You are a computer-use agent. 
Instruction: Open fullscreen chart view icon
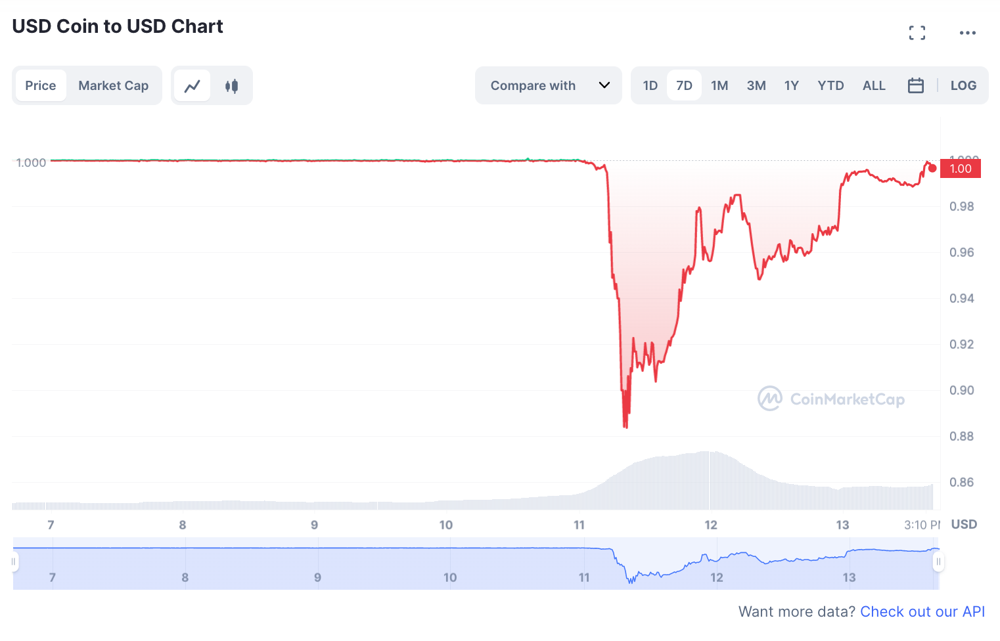pos(917,33)
